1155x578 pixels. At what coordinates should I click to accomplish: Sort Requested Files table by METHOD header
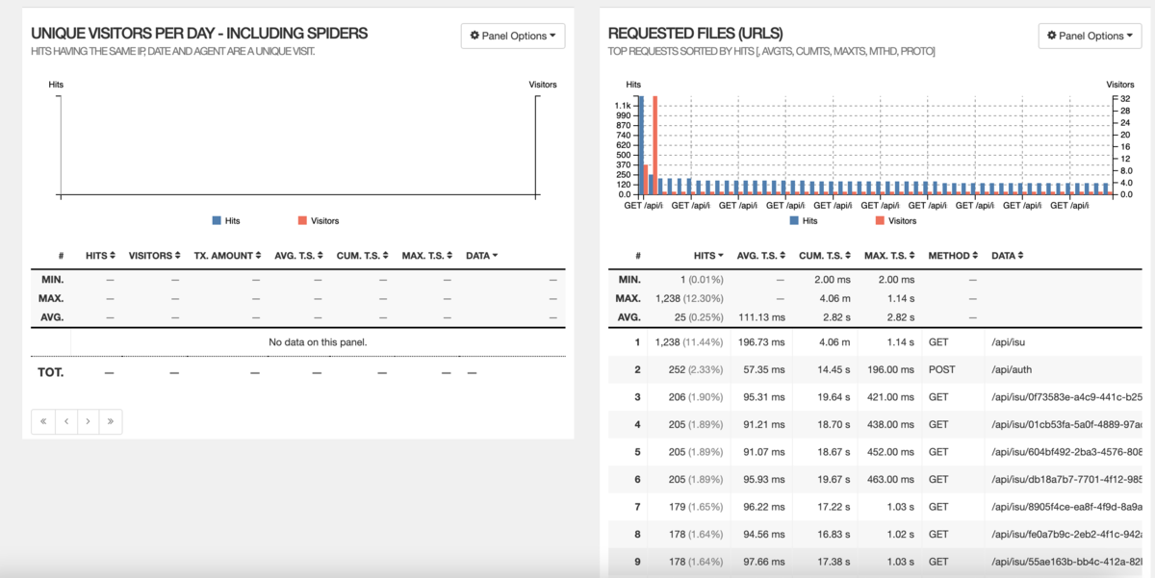point(953,256)
